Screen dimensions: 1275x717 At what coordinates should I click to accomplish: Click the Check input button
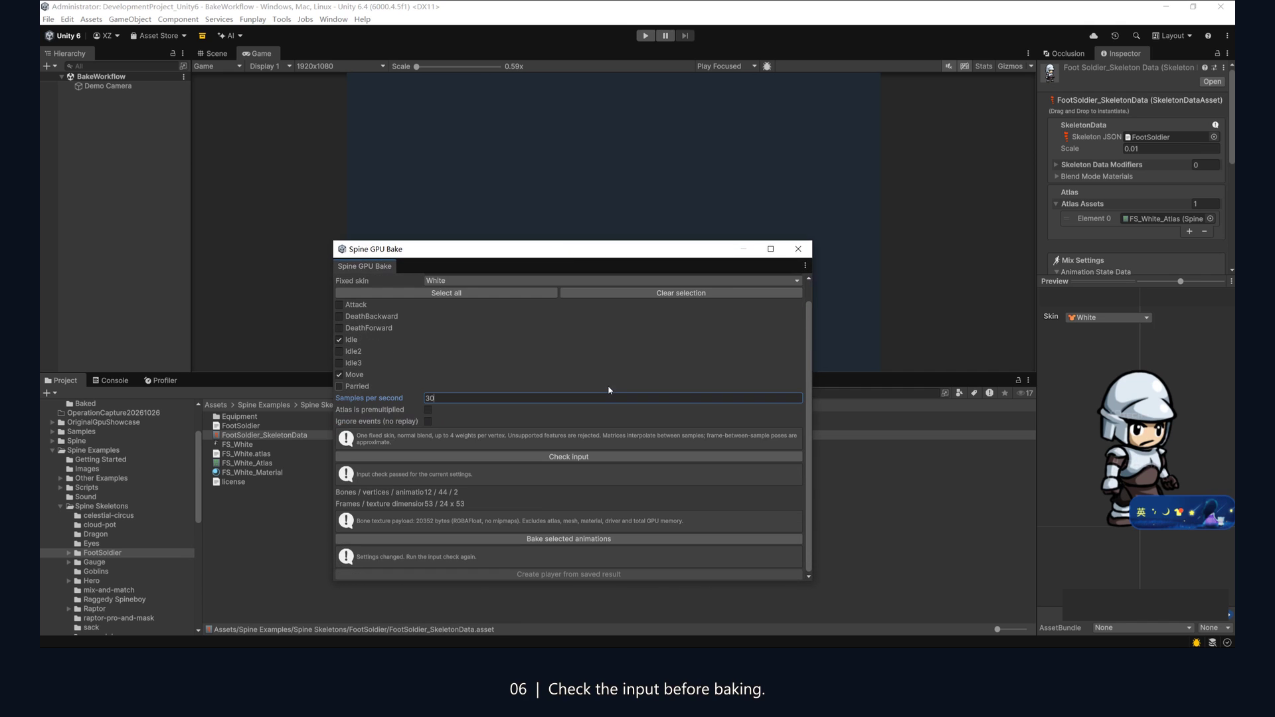pyautogui.click(x=568, y=457)
